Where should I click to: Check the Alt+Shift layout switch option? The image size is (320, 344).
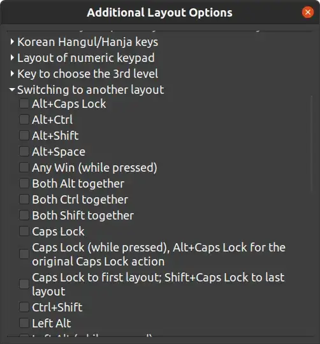tap(24, 135)
